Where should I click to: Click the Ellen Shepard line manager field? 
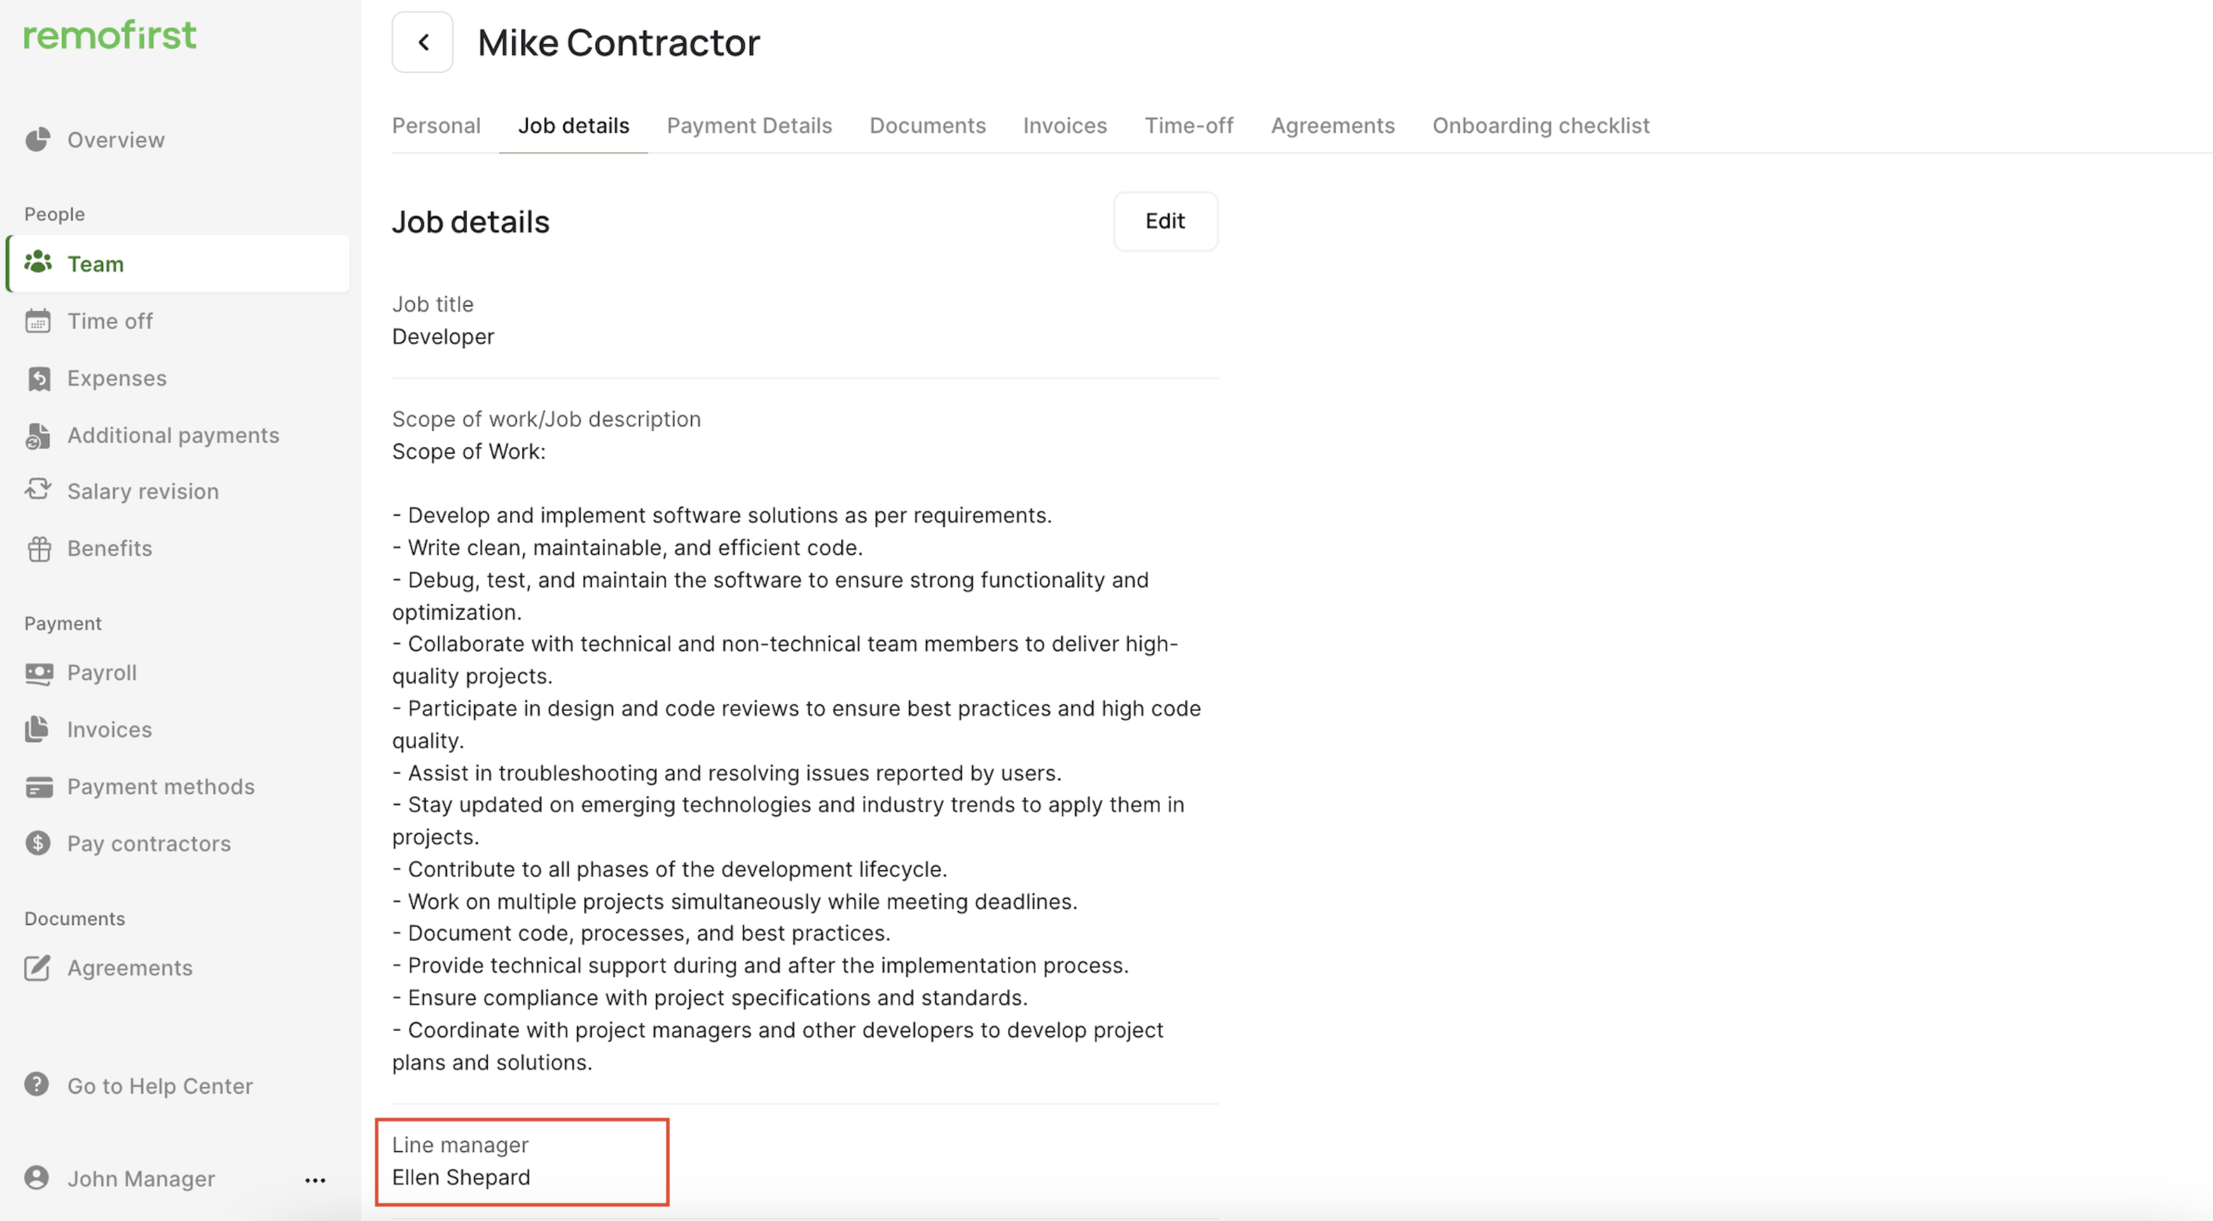462,1176
